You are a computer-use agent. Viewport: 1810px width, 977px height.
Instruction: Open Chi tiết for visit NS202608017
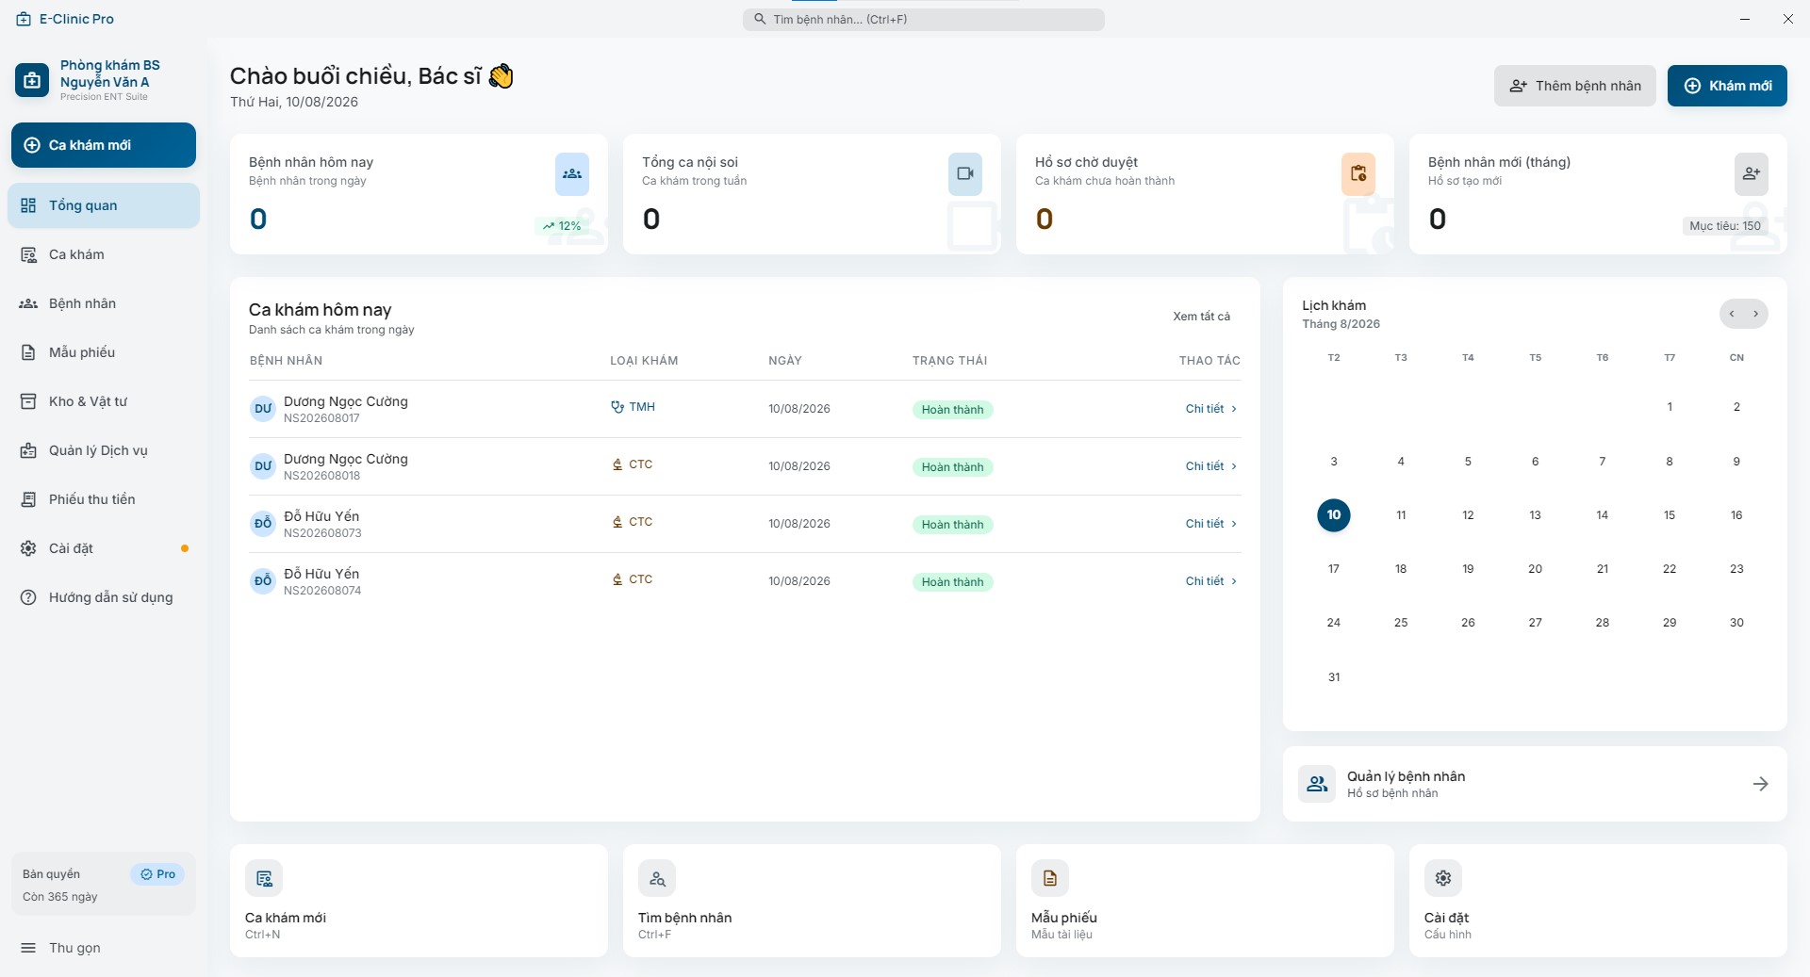click(1211, 409)
